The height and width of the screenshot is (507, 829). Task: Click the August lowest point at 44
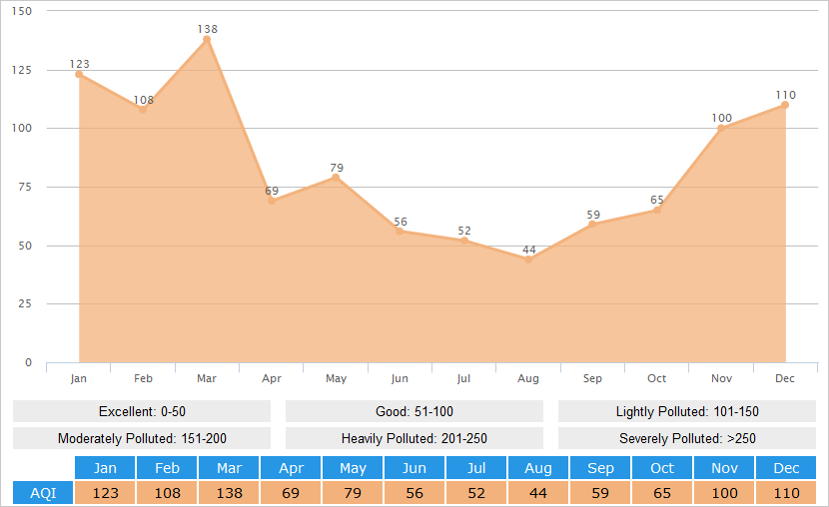tap(528, 259)
